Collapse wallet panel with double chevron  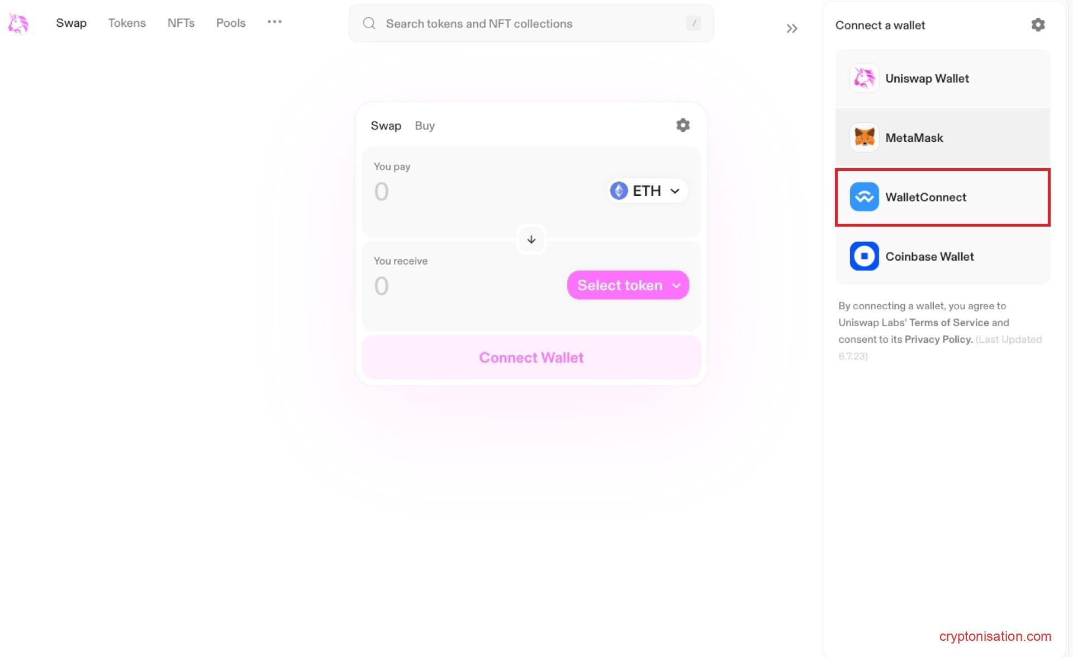[791, 28]
